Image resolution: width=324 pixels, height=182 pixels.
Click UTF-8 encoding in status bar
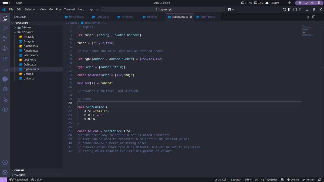pyautogui.click(x=248, y=180)
